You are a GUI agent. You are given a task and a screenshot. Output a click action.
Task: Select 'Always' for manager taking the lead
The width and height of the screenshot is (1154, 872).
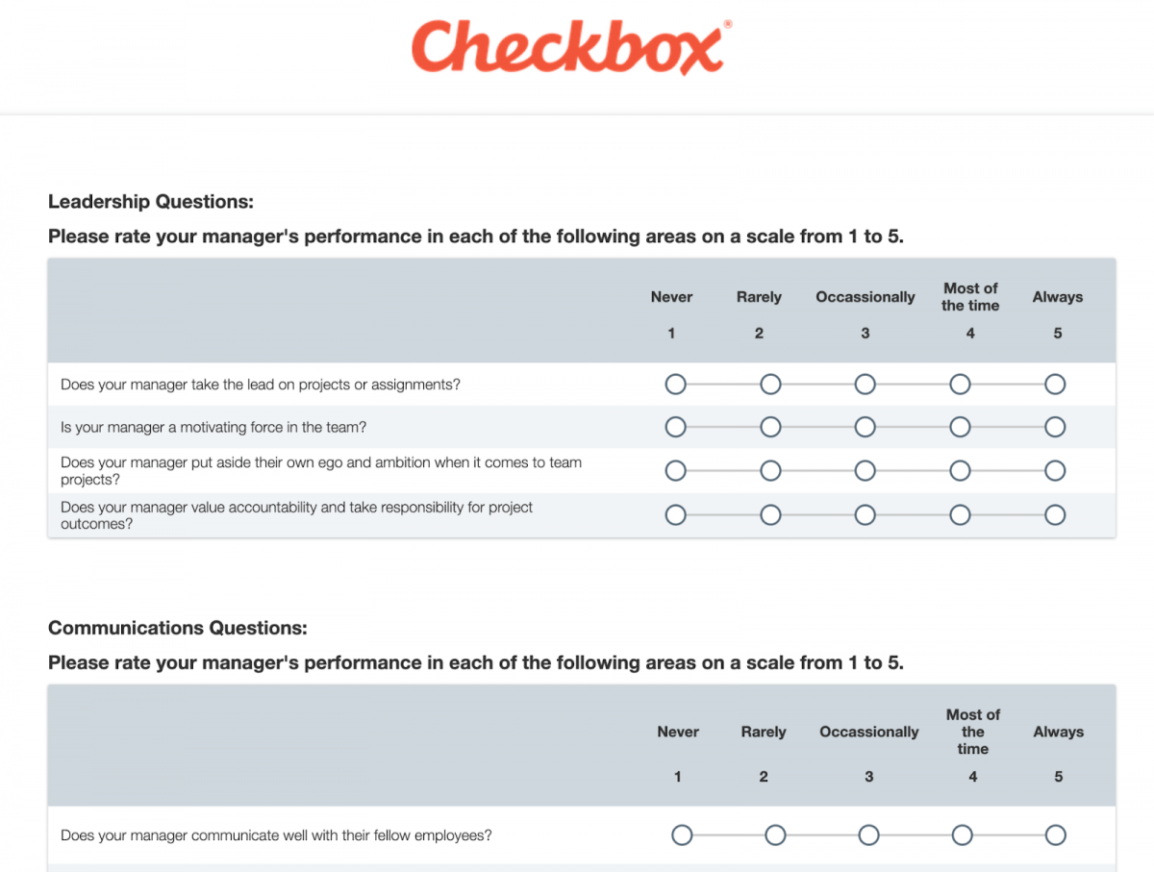(1055, 384)
